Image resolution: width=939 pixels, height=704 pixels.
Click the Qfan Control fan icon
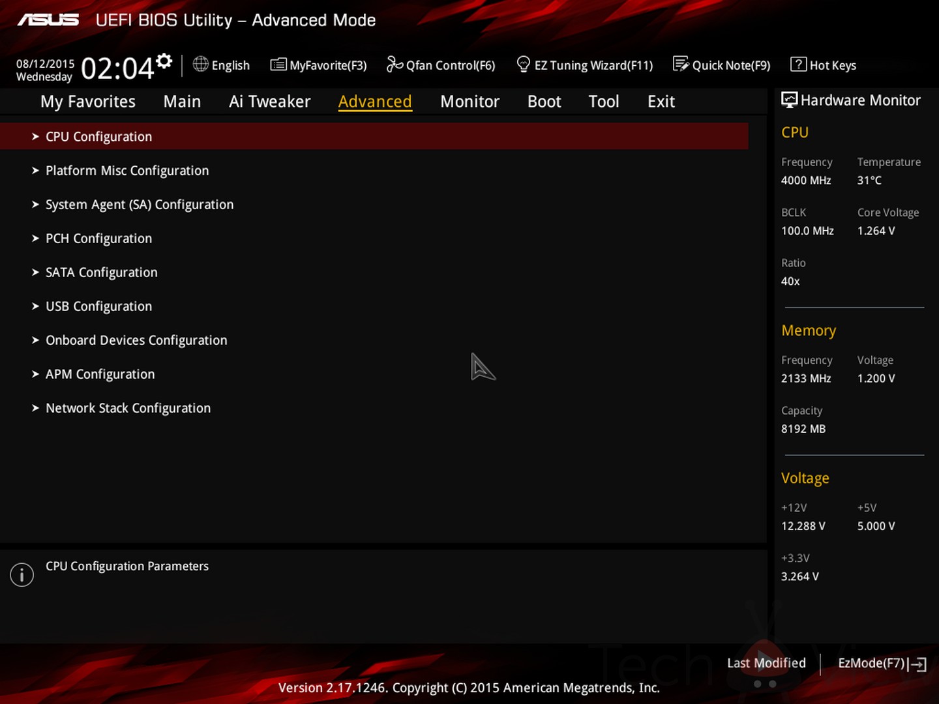click(x=395, y=64)
